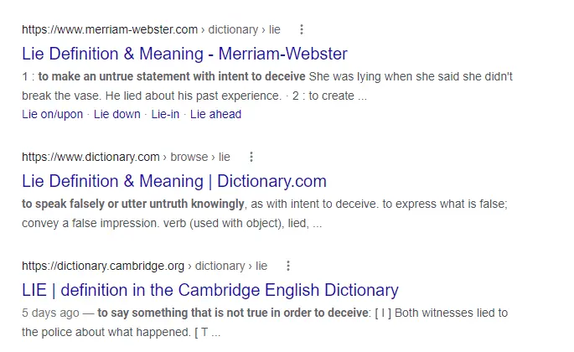Viewport: 574px width, 352px height.
Task: Open the "Lie down" sitelink
Action: click(x=117, y=114)
